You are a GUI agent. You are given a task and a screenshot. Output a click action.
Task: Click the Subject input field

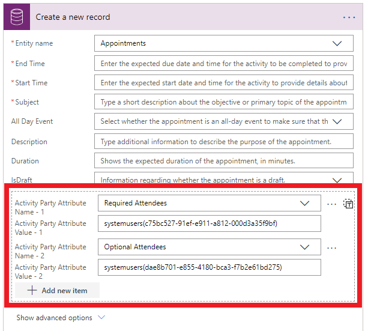pyautogui.click(x=223, y=102)
